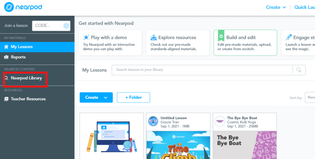Open Reports via the bar chart icon

coord(6,57)
